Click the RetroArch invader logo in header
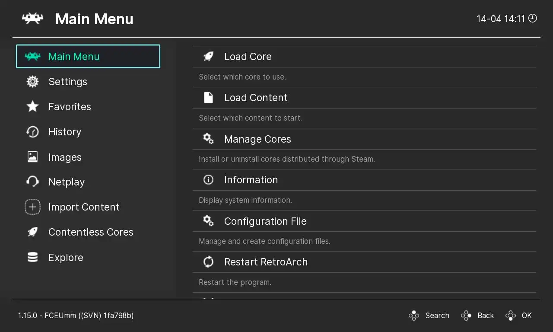Viewport: 553px width, 332px height. click(x=32, y=19)
